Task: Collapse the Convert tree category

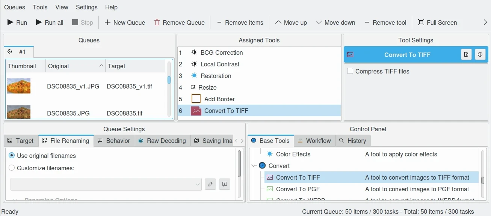Action: 253,166
